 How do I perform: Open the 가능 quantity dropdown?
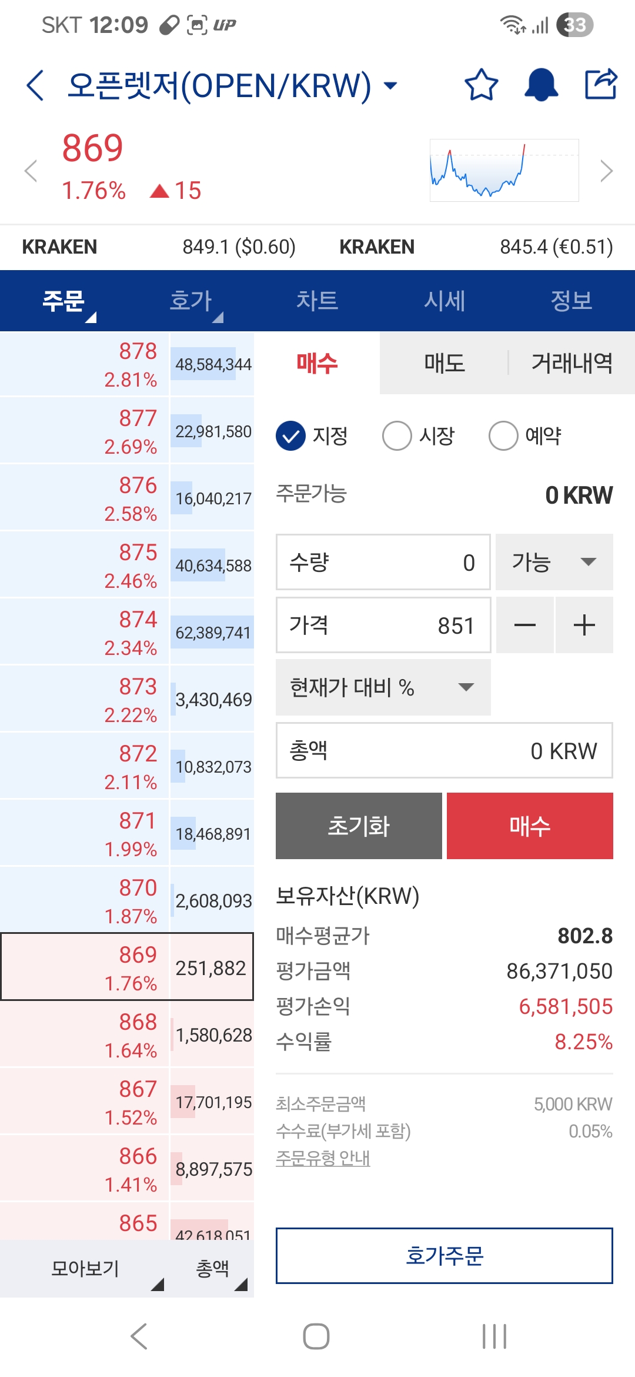554,562
